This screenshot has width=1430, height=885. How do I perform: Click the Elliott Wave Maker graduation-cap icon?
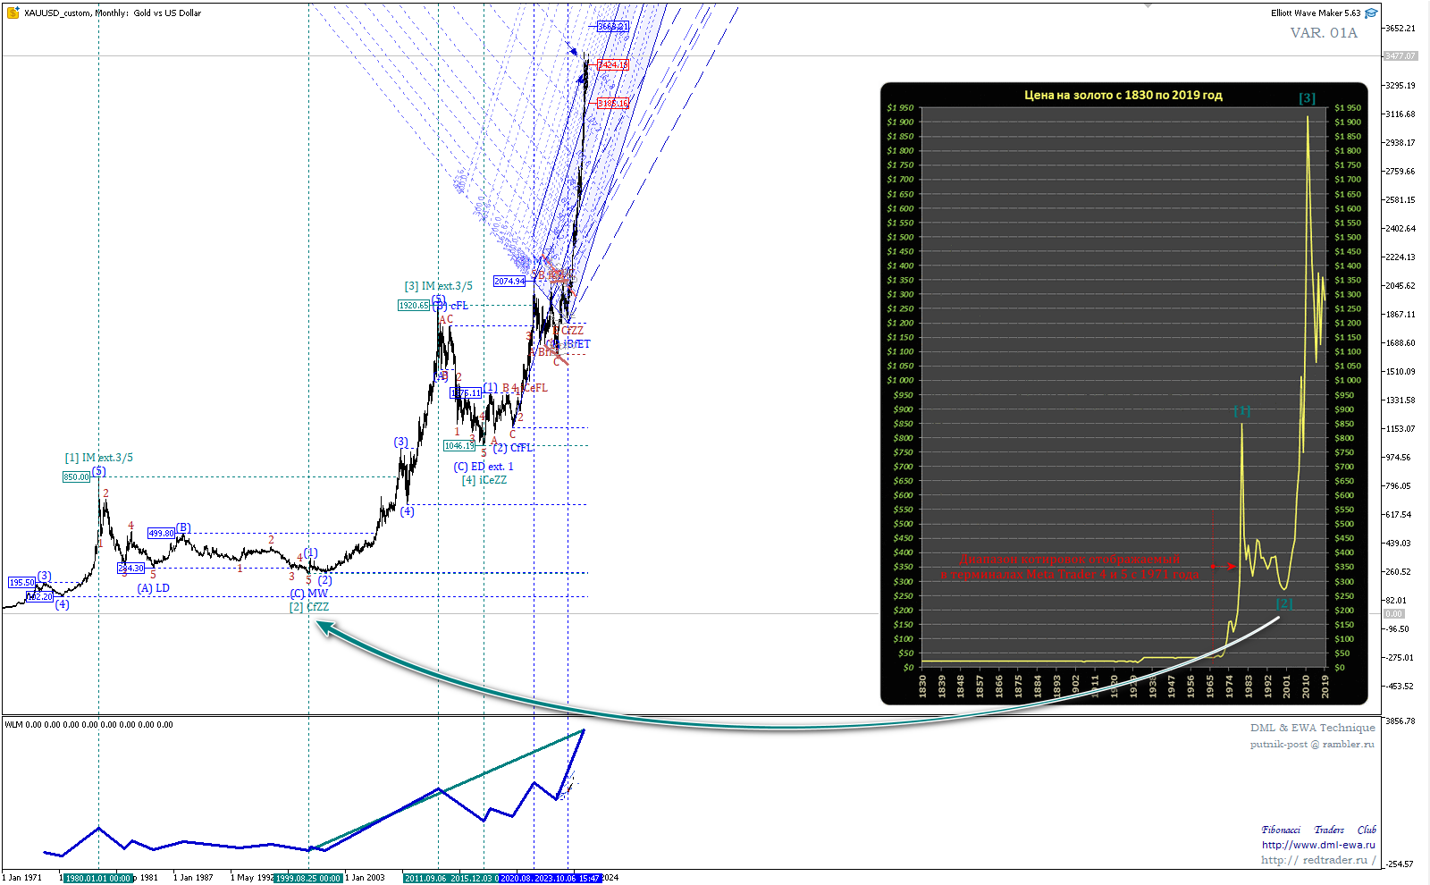[x=1371, y=13]
